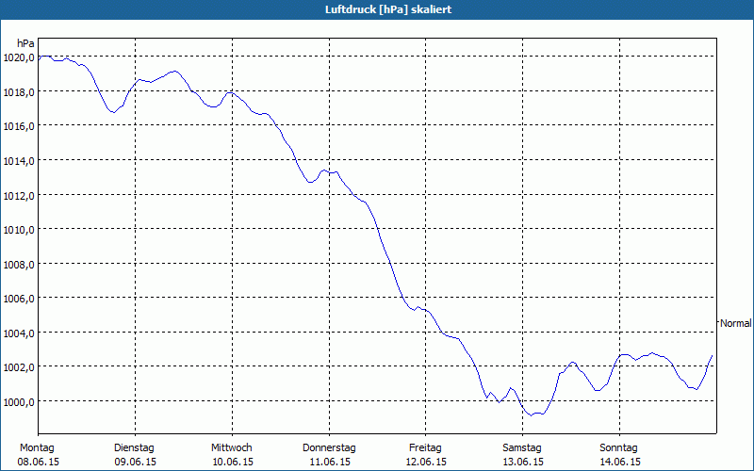Click the '1004,0' y-axis value

pyautogui.click(x=19, y=333)
